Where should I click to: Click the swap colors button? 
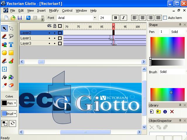pos(13,123)
